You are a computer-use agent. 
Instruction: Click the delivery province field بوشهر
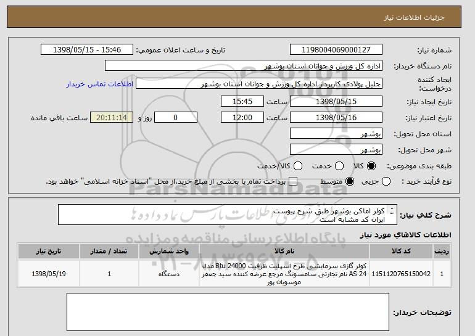click(336, 134)
